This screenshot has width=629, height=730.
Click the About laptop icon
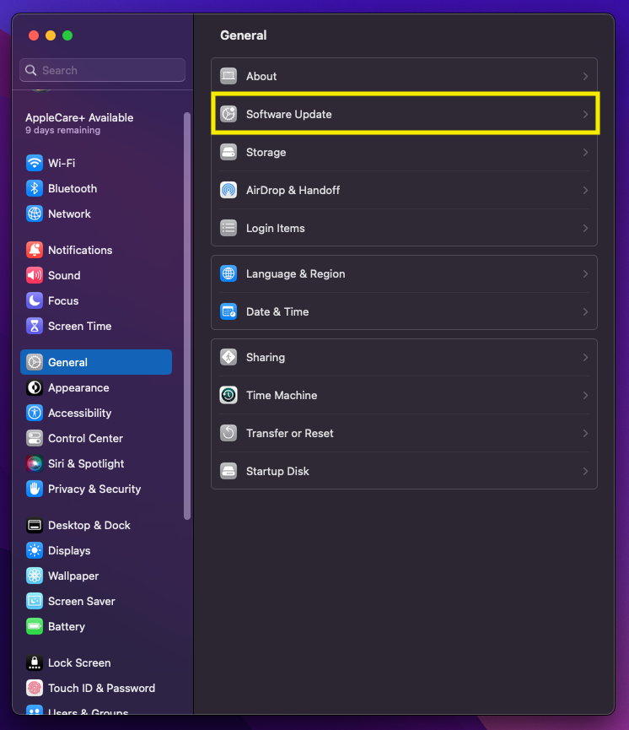(228, 76)
